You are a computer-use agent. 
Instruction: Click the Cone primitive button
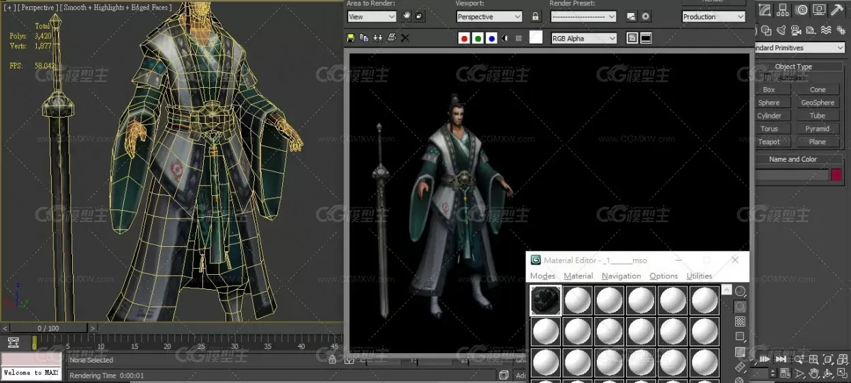tap(818, 89)
